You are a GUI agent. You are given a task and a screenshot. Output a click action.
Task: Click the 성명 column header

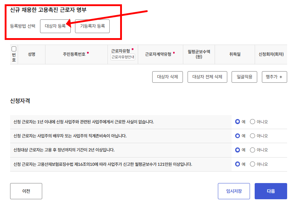pos(31,54)
